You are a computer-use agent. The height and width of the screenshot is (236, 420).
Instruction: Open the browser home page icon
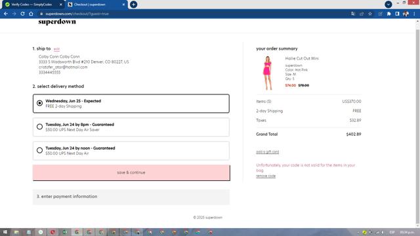[x=31, y=14]
